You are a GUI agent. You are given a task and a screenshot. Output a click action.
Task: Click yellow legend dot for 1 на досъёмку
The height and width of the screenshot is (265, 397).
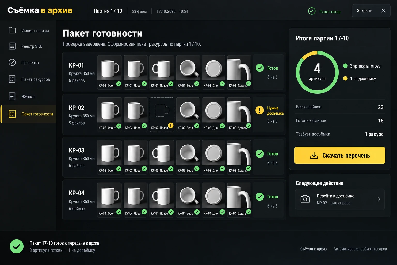pyautogui.click(x=345, y=78)
